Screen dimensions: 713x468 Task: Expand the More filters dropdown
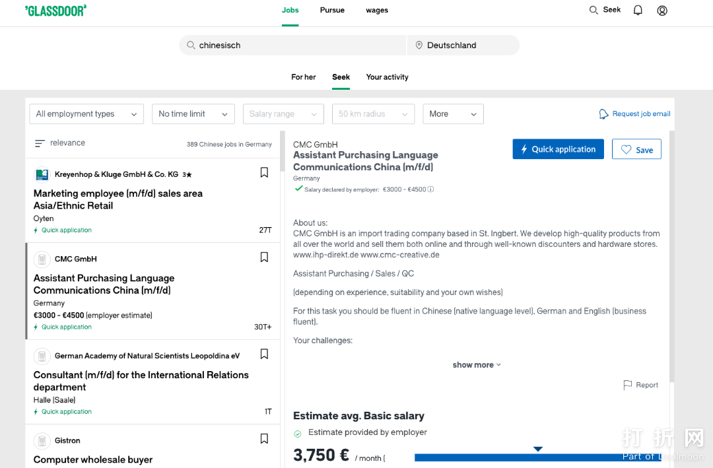click(x=453, y=114)
